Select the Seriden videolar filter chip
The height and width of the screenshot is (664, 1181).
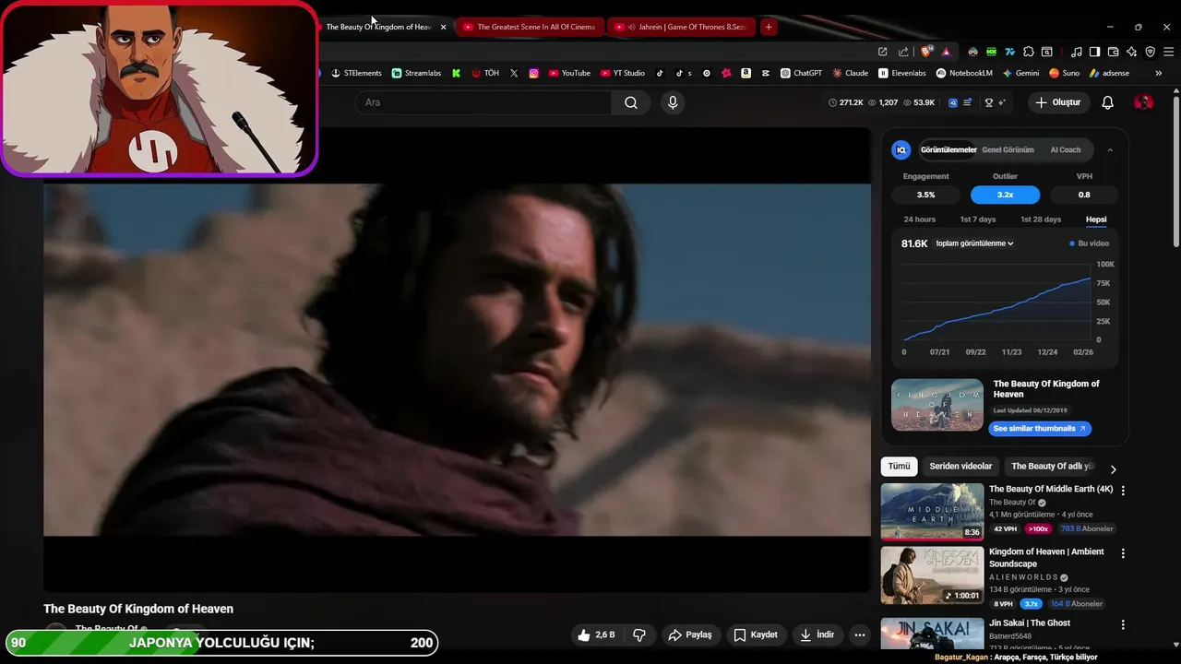pos(960,467)
